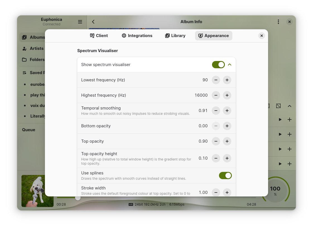Adjust the playback progress slider
Screen dimensions: 313x229
click(78, 198)
